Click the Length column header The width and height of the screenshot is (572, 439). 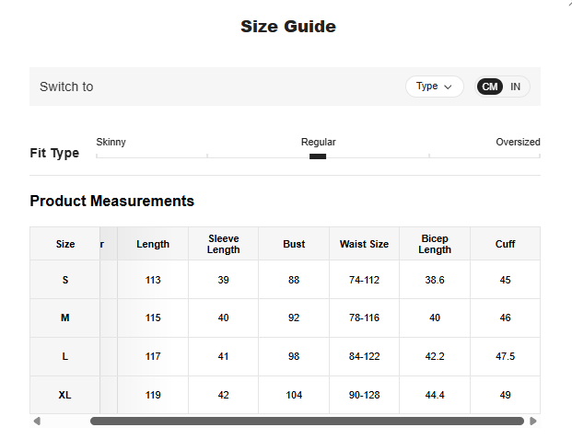pyautogui.click(x=153, y=244)
